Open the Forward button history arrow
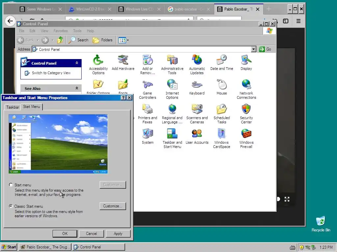337x252 pixels. tap(52, 40)
